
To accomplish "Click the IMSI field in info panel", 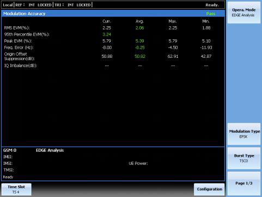I will pyautogui.click(x=8, y=163).
